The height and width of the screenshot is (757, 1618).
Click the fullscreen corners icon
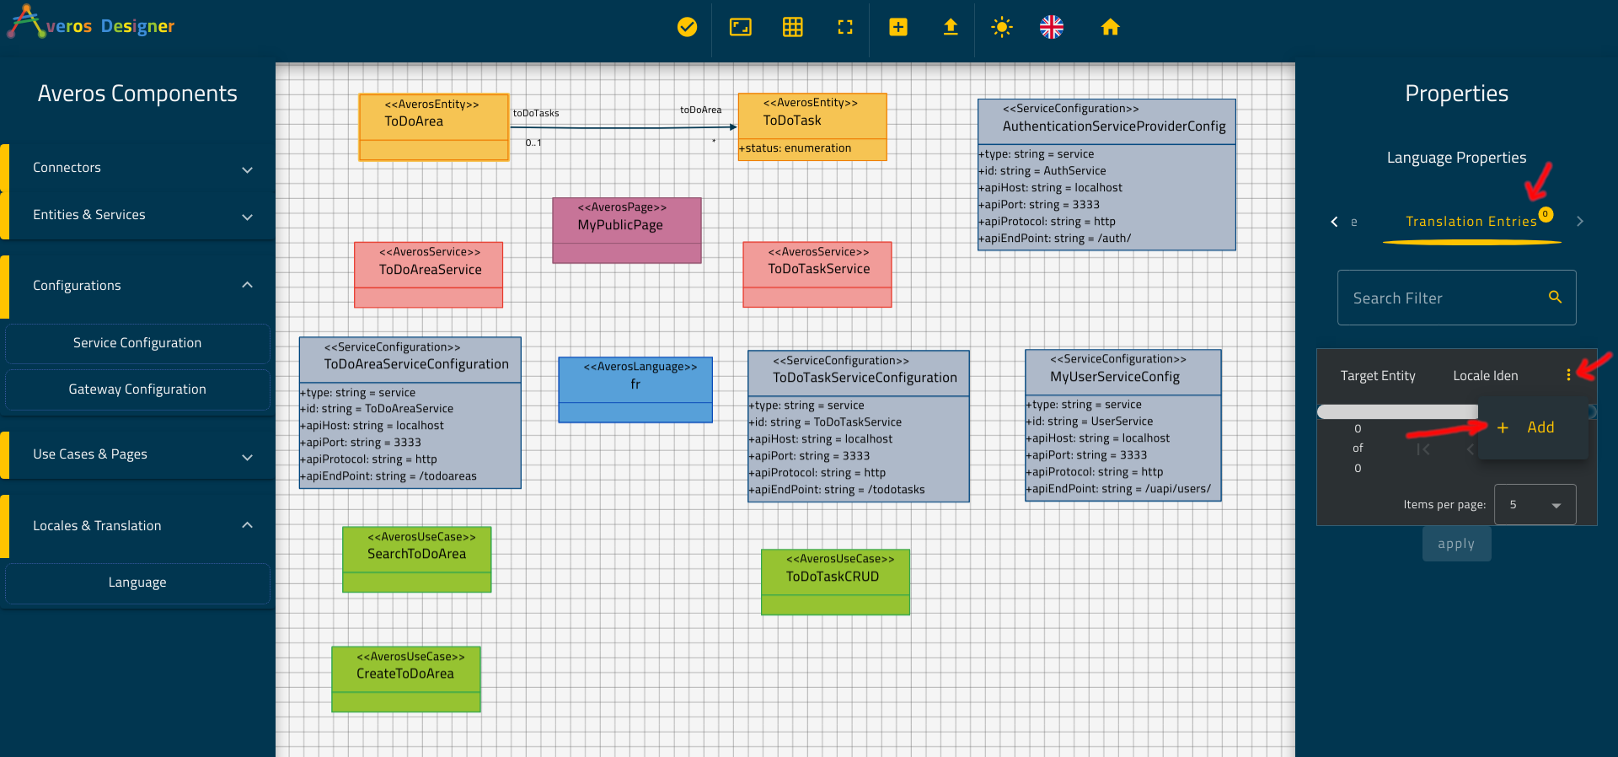pos(845,27)
